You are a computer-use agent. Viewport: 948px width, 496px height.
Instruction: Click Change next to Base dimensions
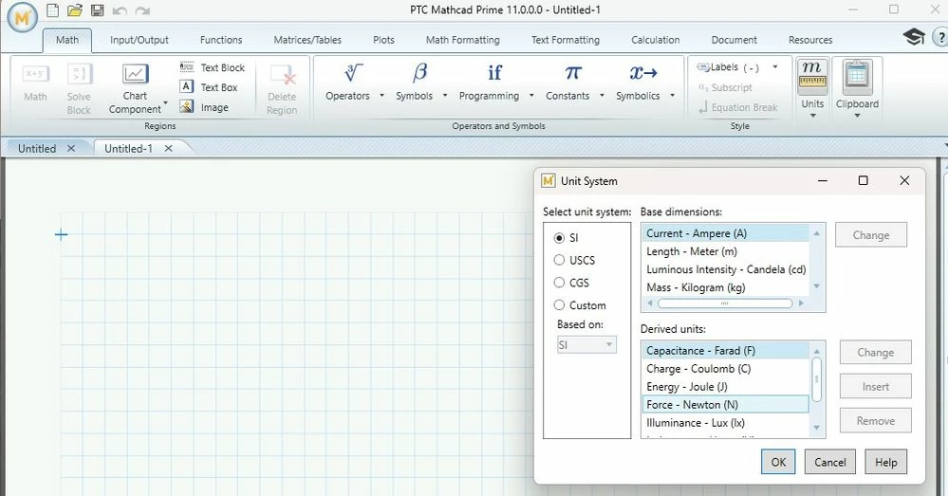pyautogui.click(x=870, y=235)
